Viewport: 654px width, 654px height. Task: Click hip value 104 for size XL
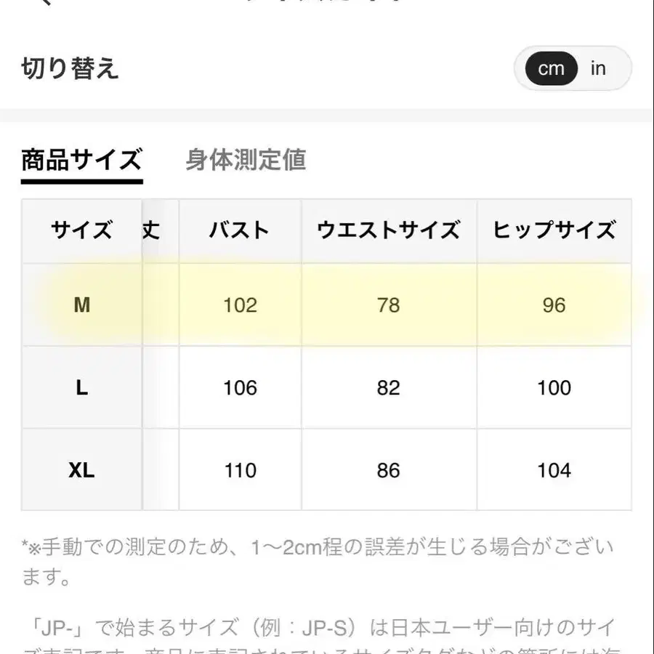tap(555, 469)
